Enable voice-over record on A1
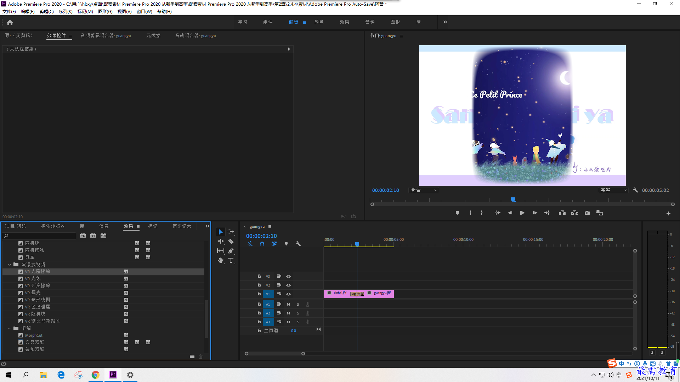Viewport: 680px width, 382px height. coord(307,304)
